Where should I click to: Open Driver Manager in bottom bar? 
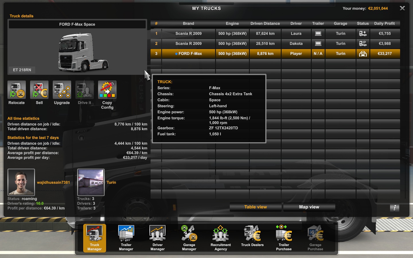158,238
